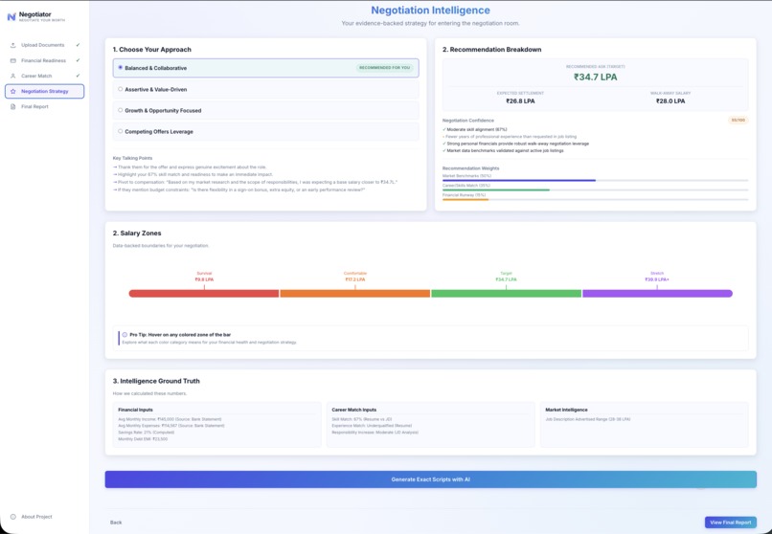Click the checkmark next to Financial Readiness
This screenshot has height=534, width=772.
[78, 60]
